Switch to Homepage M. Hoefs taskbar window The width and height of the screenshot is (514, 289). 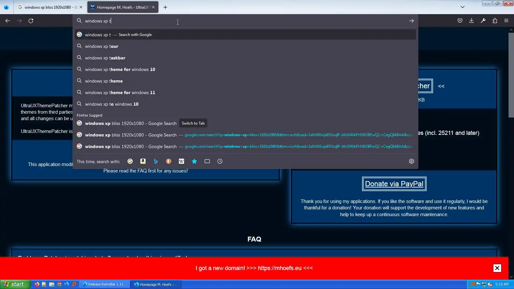[156, 284]
